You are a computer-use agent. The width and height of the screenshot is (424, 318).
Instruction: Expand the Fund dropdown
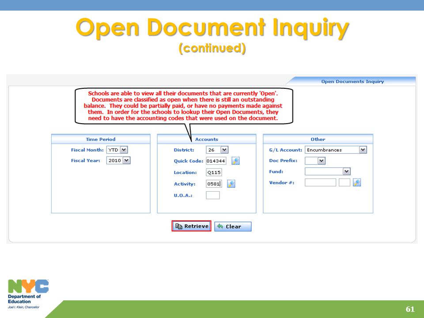328,171
